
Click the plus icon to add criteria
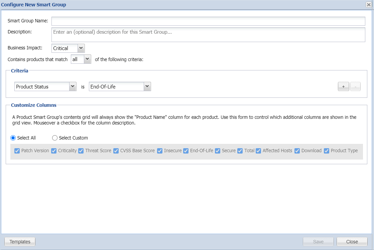pyautogui.click(x=343, y=87)
